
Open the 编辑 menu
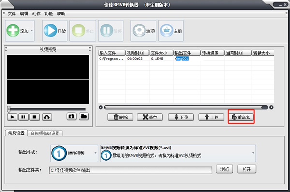point(24,14)
